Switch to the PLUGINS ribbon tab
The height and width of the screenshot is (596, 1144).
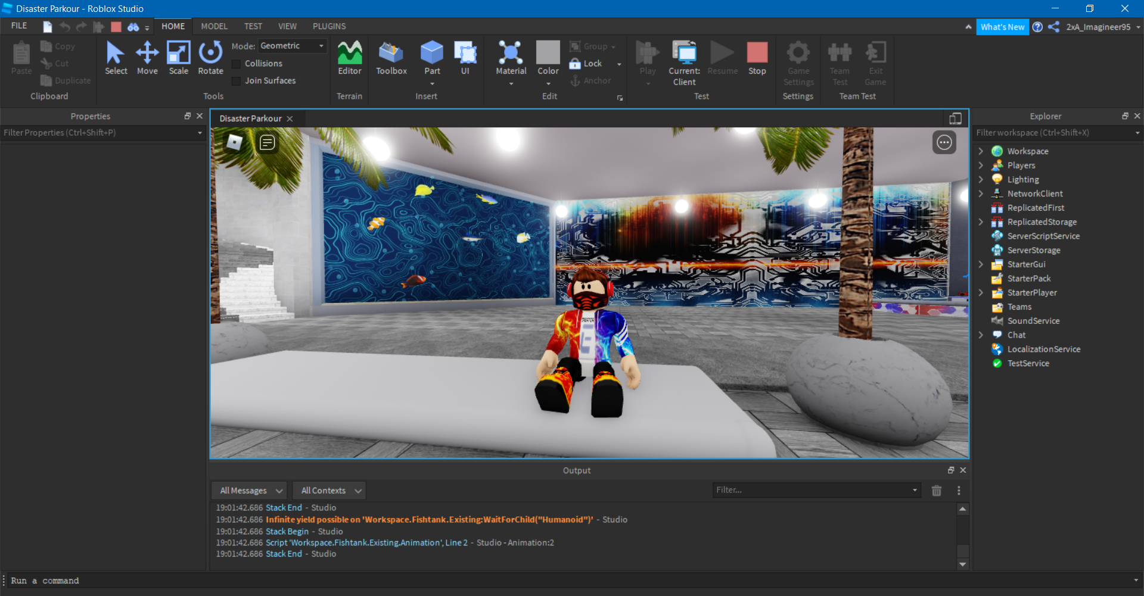[x=329, y=26]
